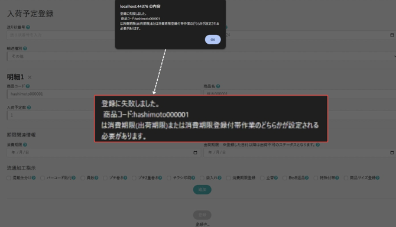Toggle the 消費期限登録 checkbox
Screen dimensions: 396x227
tap(228, 178)
